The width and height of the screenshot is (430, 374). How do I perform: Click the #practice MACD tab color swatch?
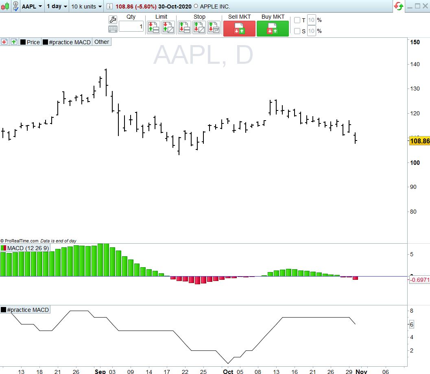[45, 42]
